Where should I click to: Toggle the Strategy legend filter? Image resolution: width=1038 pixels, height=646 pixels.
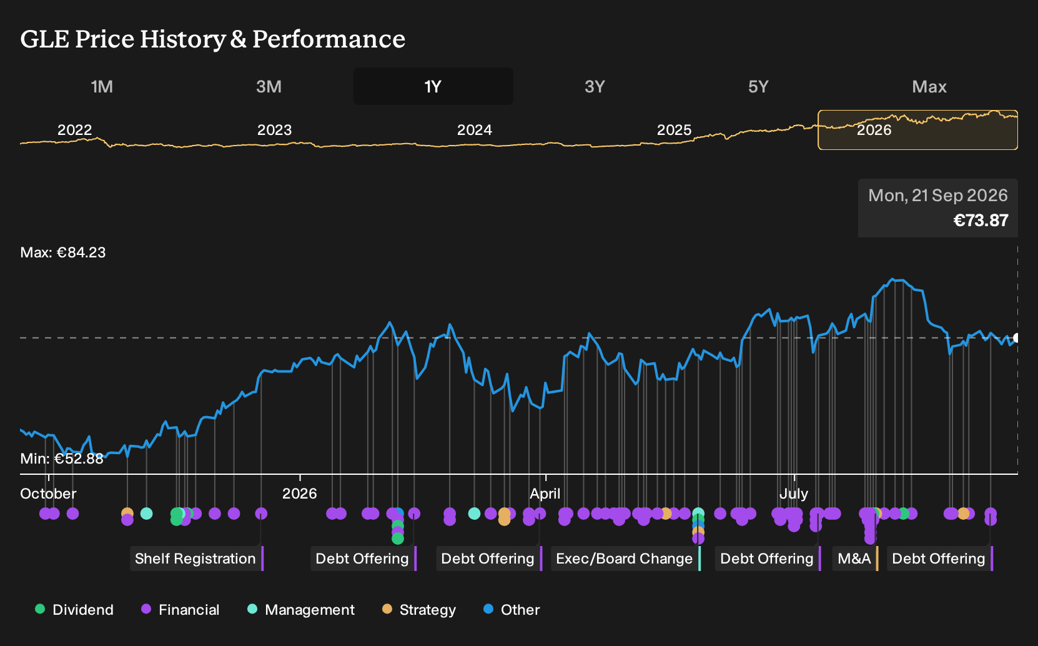click(x=419, y=610)
